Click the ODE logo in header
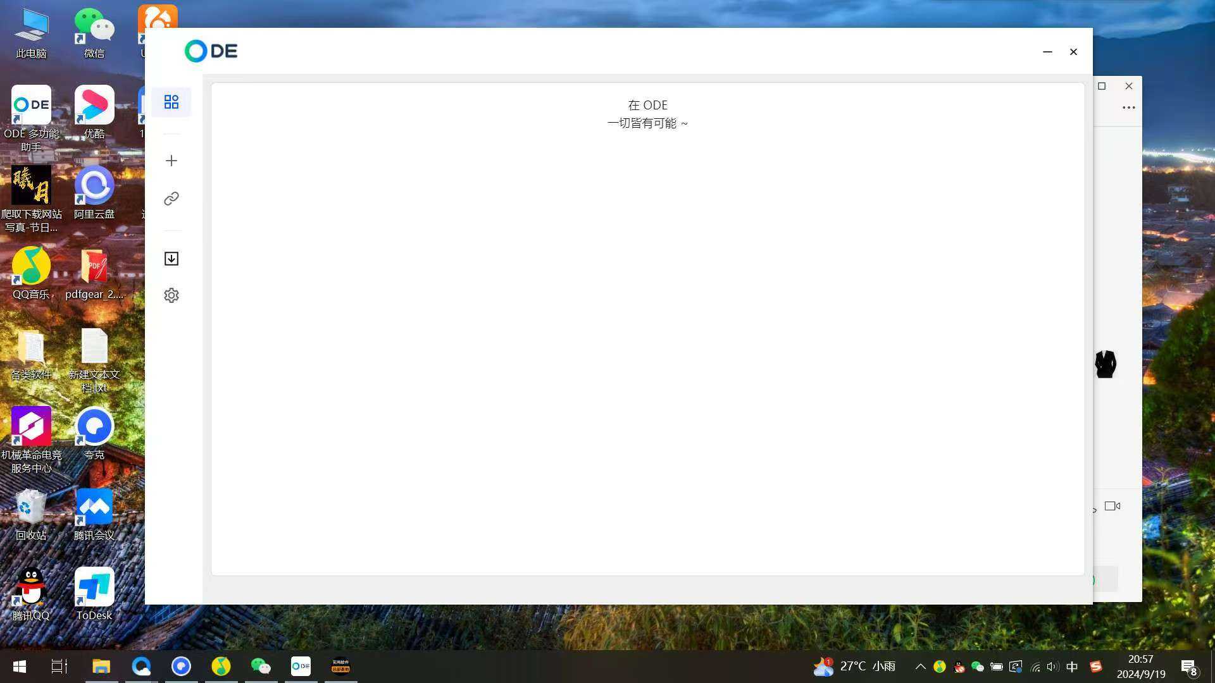 pyautogui.click(x=211, y=51)
